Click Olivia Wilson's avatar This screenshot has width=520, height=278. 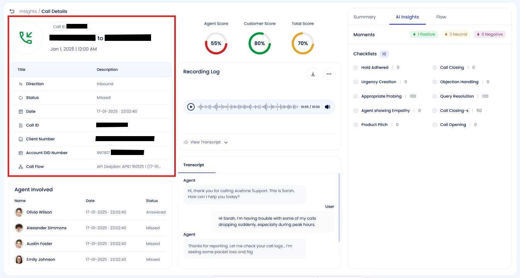[19, 212]
